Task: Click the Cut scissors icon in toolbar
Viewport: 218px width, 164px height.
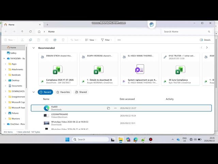Action: coord(22,40)
